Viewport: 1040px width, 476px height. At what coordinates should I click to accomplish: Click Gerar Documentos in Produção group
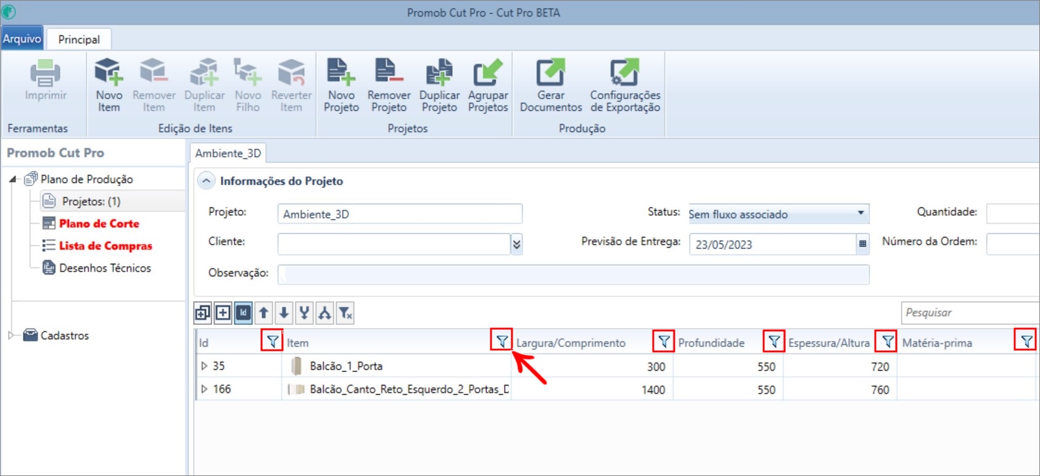point(551,86)
